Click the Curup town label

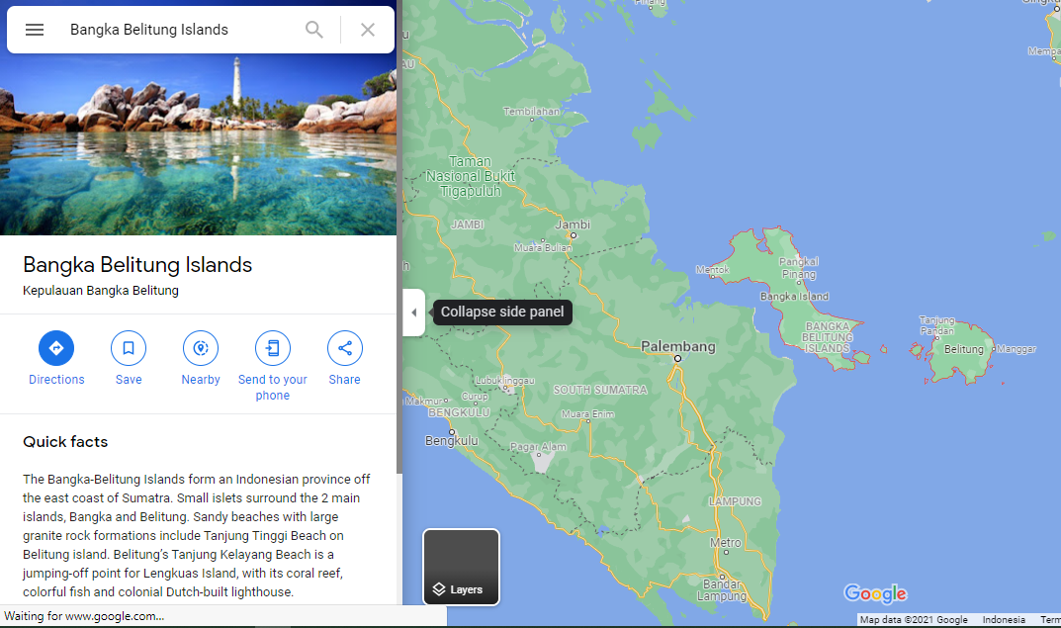pos(475,396)
